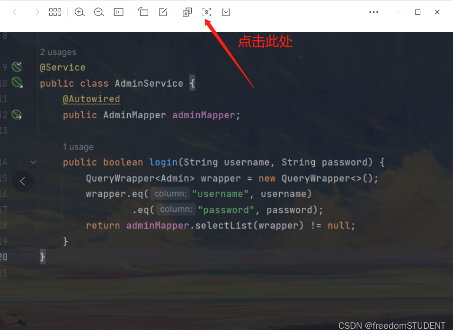The height and width of the screenshot is (334, 453).
Task: Click the @Service annotation
Action: 62,68
